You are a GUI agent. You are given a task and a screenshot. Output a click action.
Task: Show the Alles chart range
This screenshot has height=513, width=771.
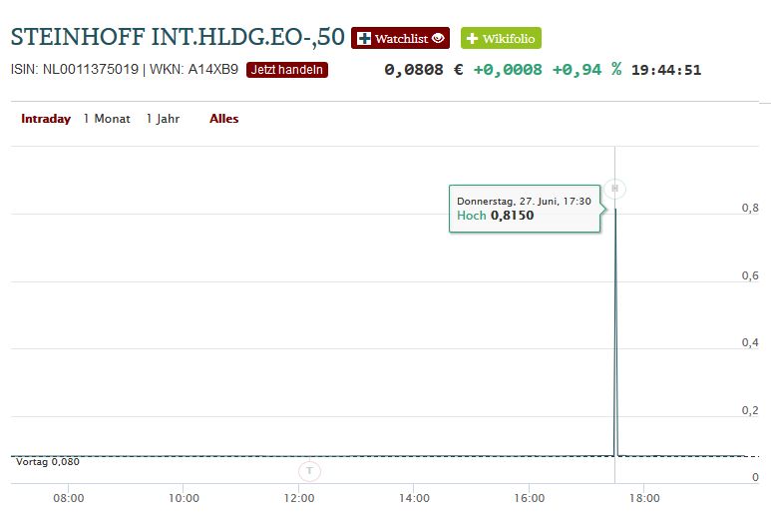[x=223, y=119]
